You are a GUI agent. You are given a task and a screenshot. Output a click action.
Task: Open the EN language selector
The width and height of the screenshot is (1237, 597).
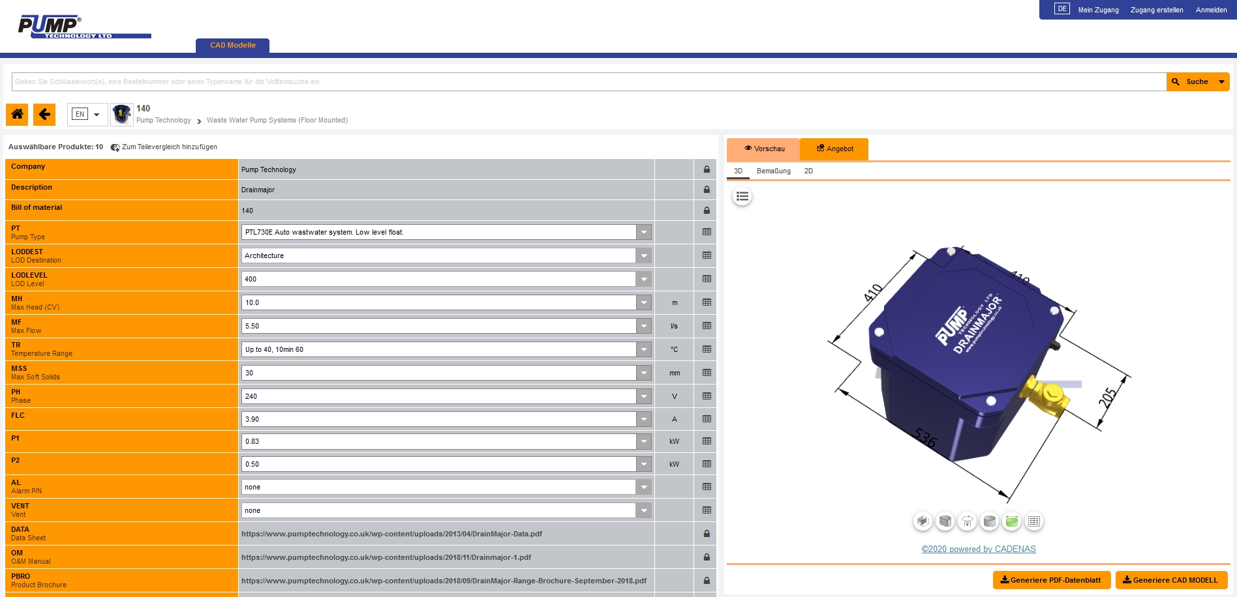point(87,114)
